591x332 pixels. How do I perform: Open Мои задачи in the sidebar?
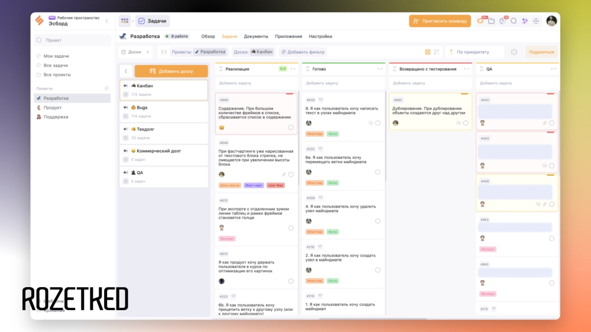pos(56,56)
